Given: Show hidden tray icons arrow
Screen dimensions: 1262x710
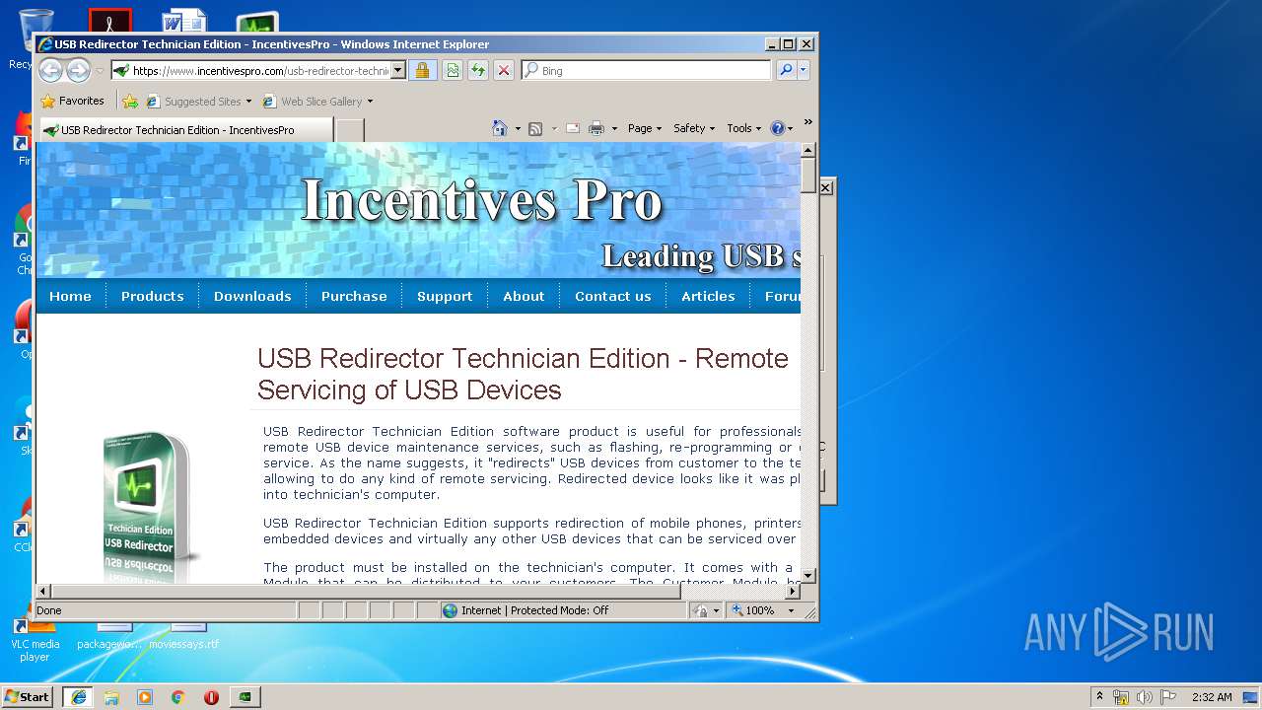Looking at the screenshot, I should click(x=1100, y=696).
